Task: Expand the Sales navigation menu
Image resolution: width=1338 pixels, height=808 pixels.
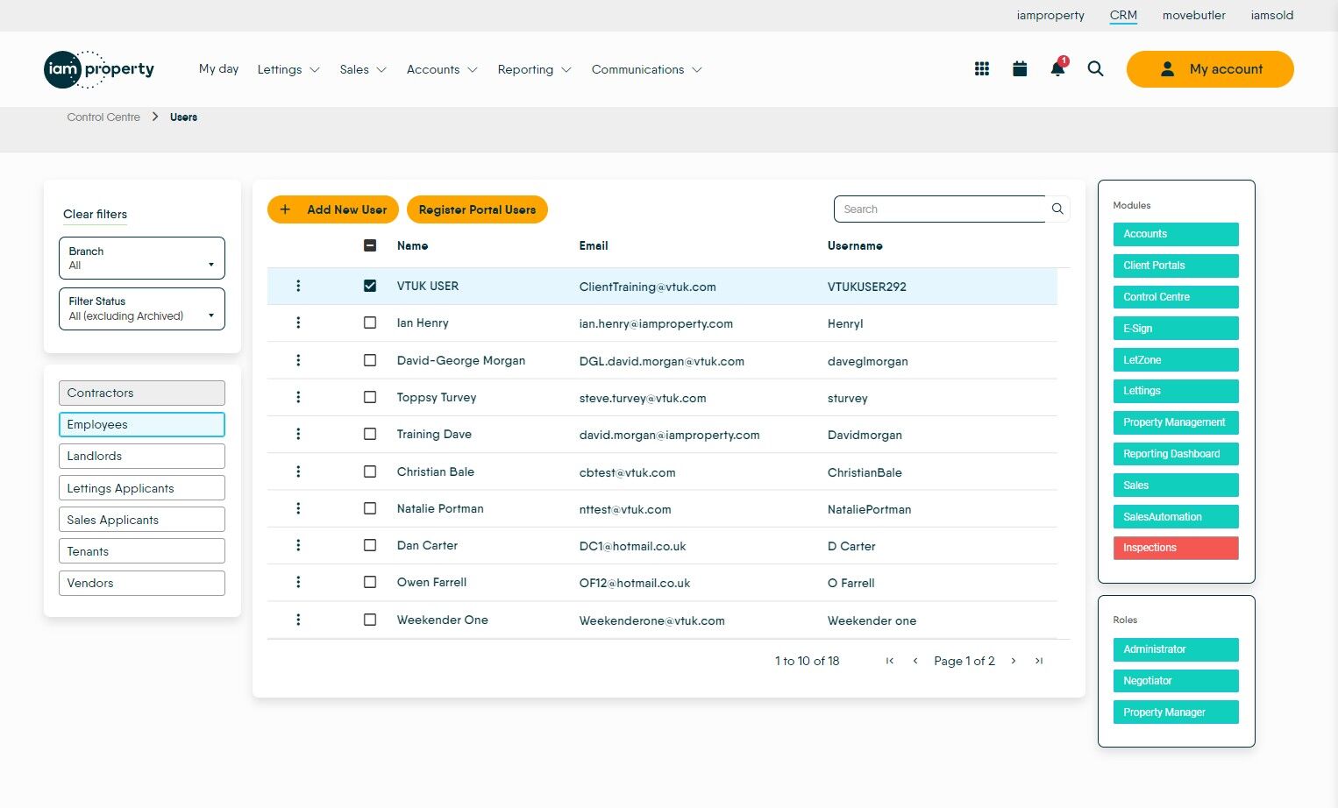Action: click(363, 69)
